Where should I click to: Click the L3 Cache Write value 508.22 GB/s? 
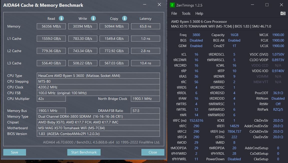tap(83, 63)
